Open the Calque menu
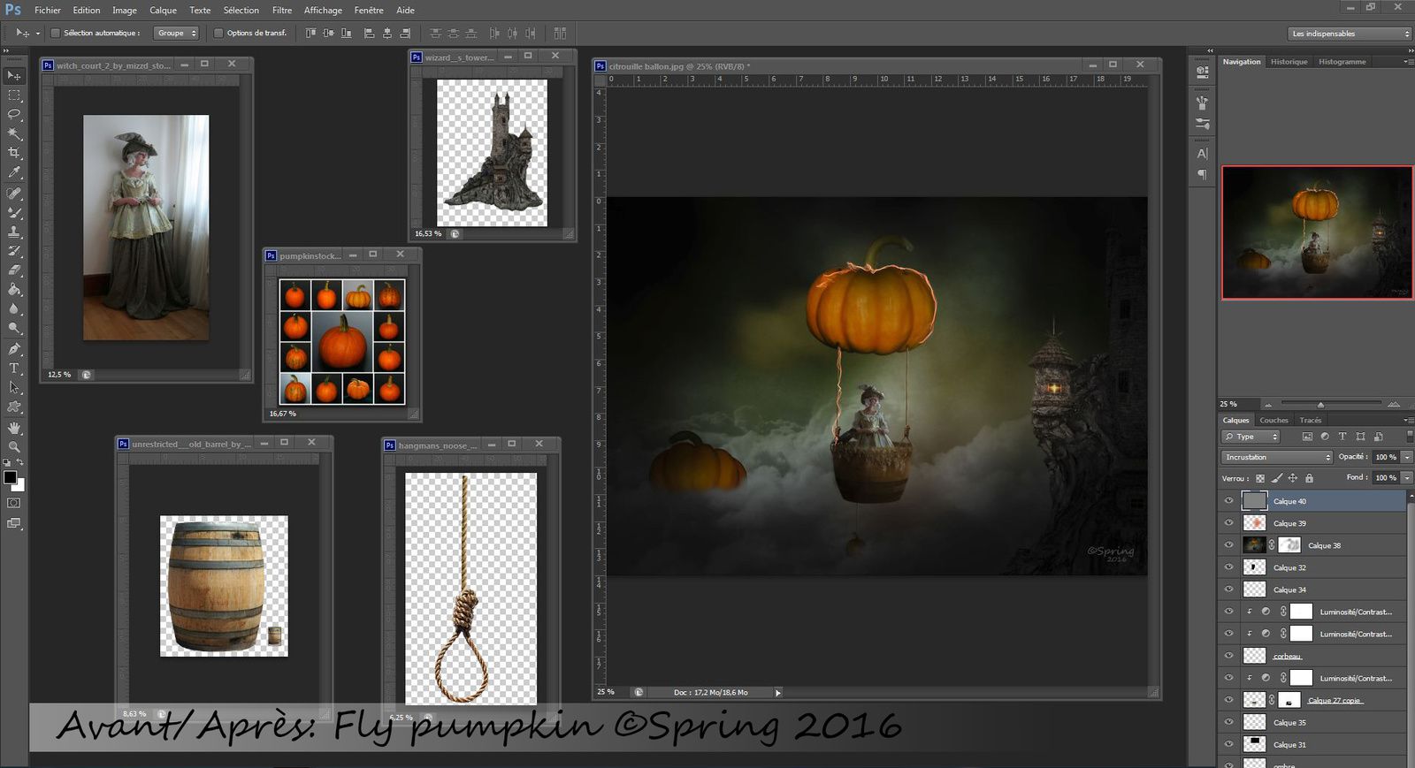1415x768 pixels. point(163,11)
